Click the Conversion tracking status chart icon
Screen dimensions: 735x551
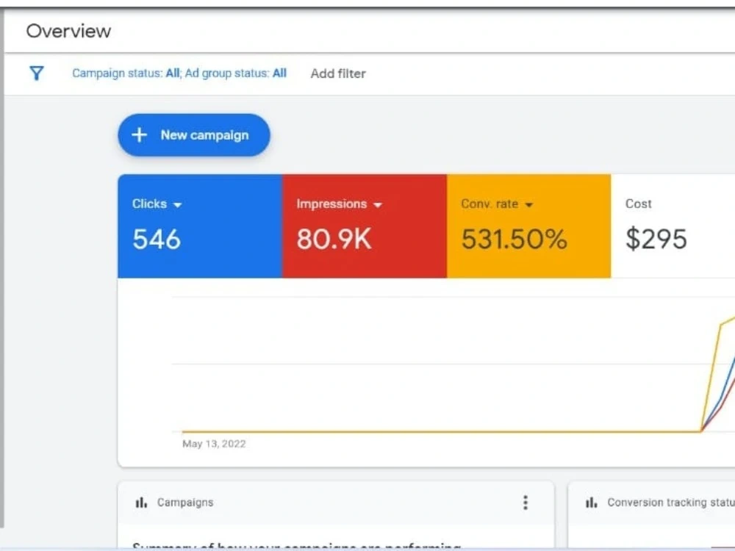pyautogui.click(x=591, y=503)
